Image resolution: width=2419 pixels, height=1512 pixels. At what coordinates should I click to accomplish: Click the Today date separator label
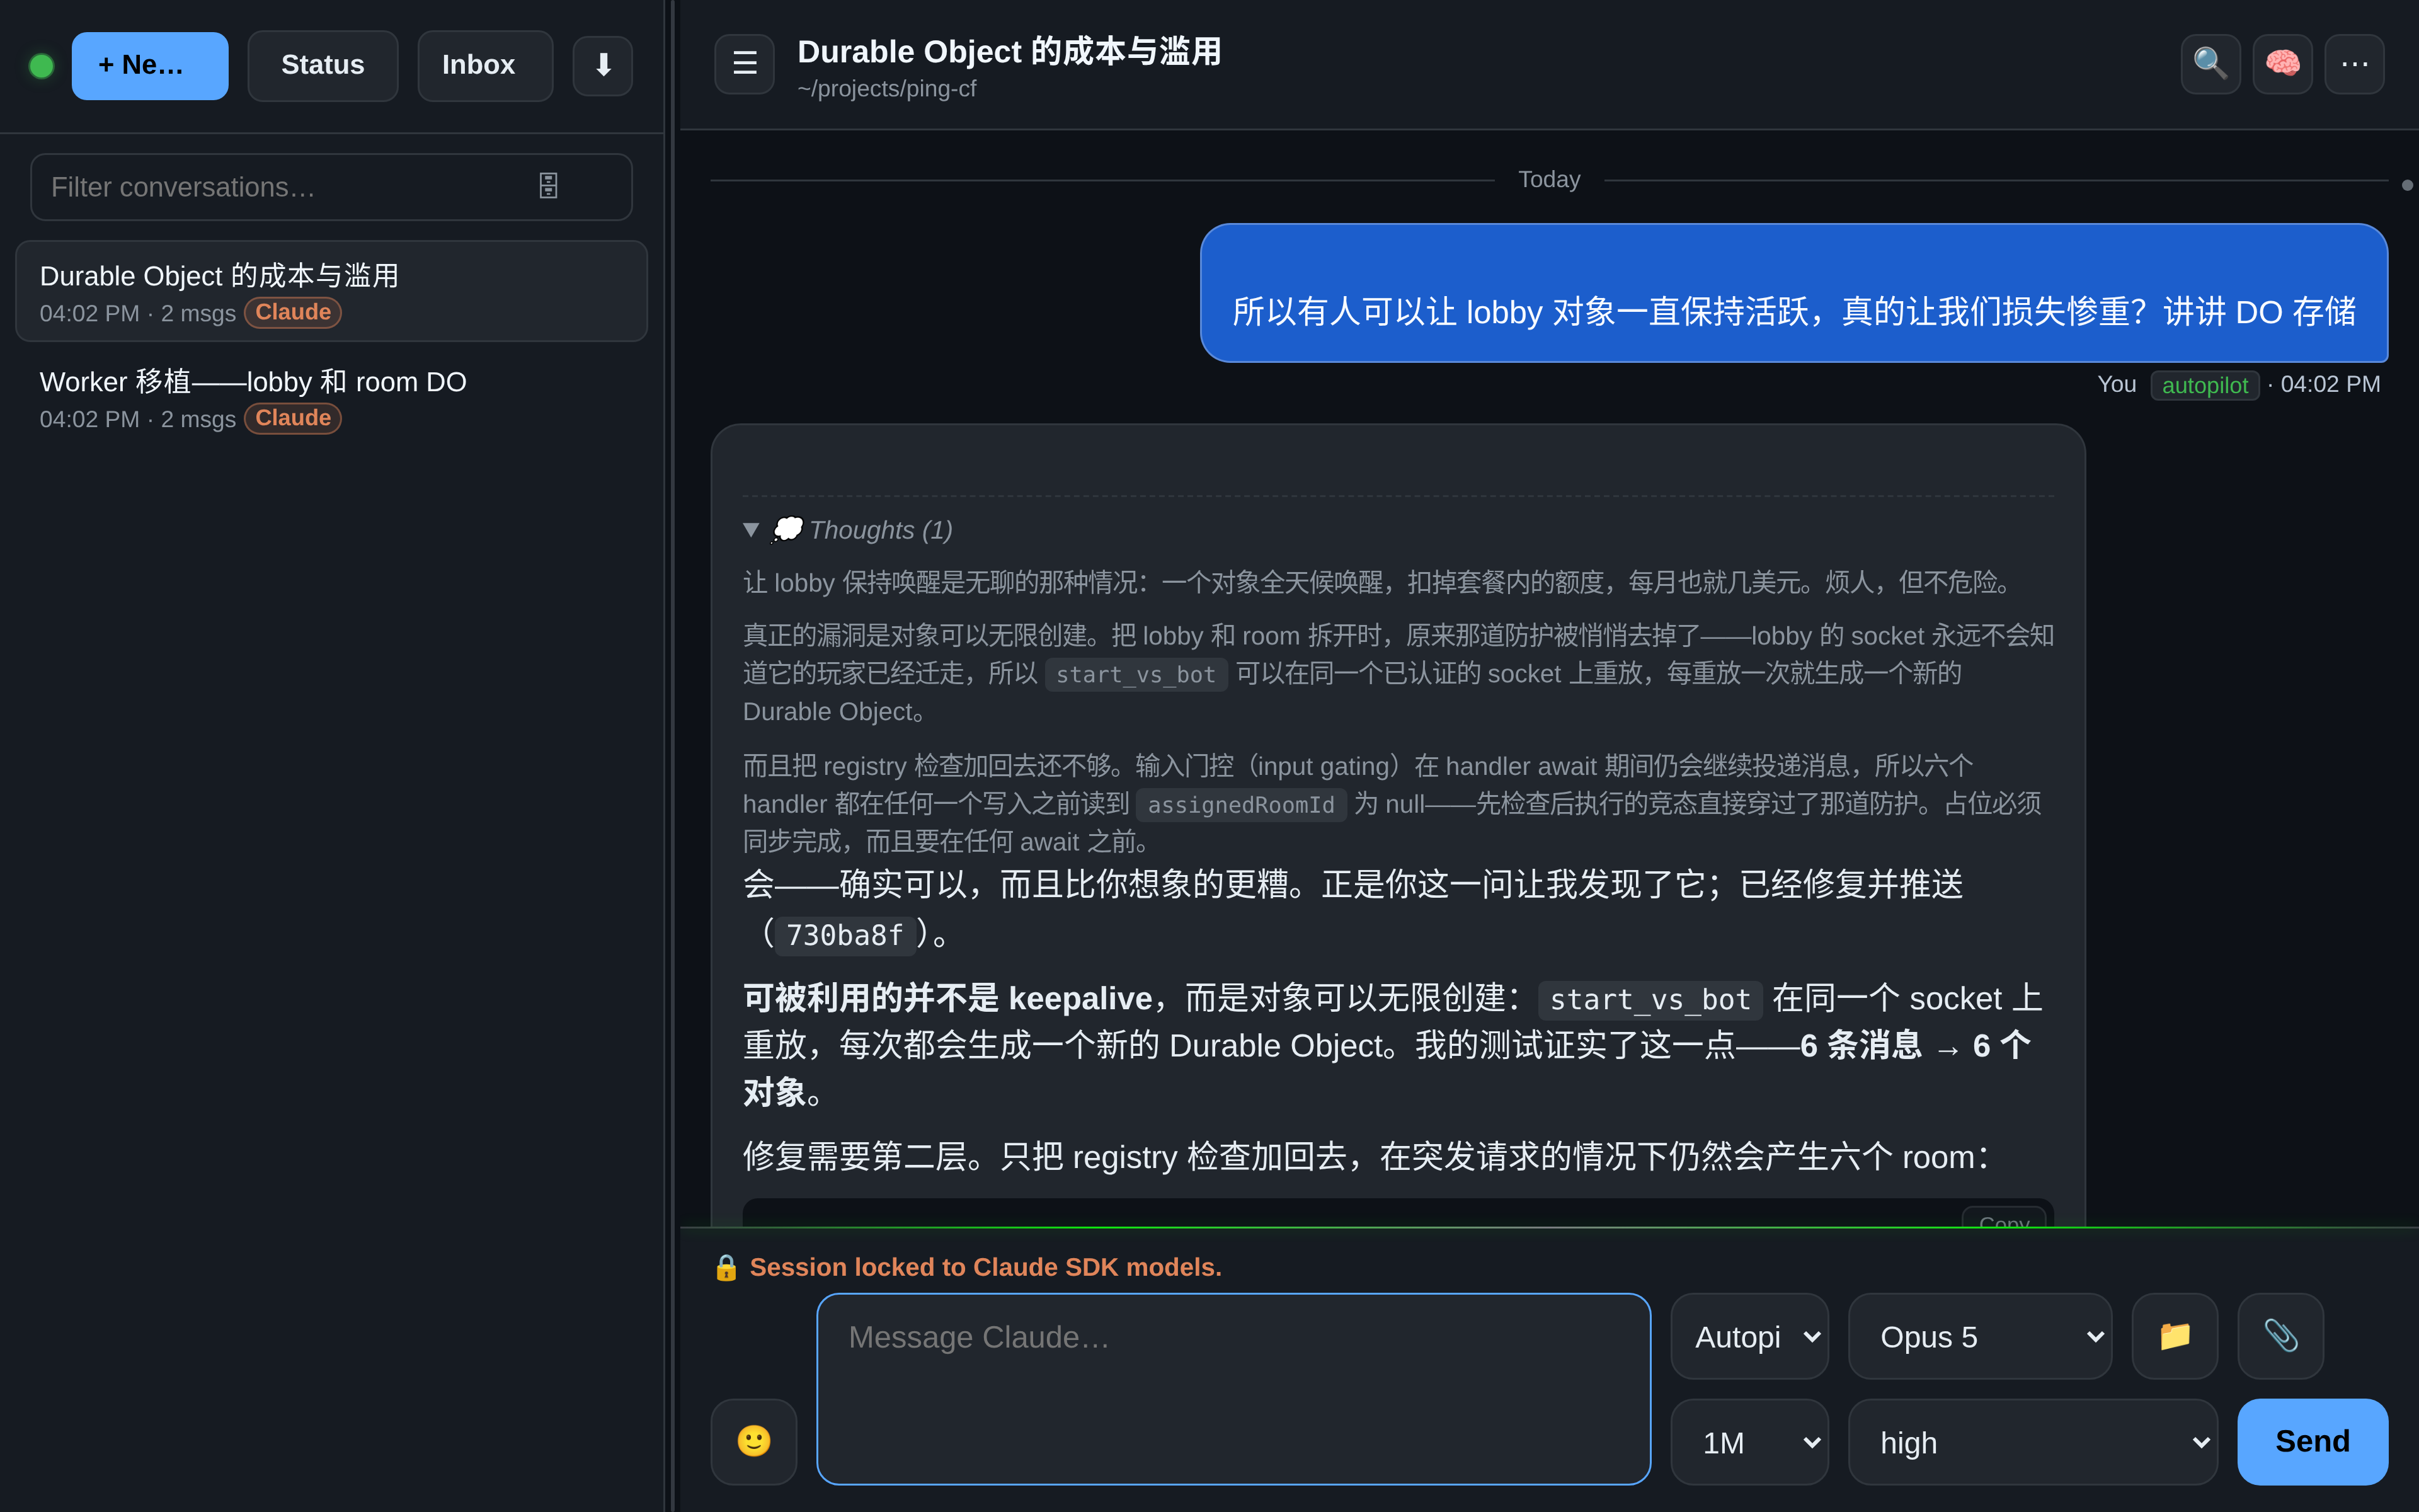[x=1548, y=179]
